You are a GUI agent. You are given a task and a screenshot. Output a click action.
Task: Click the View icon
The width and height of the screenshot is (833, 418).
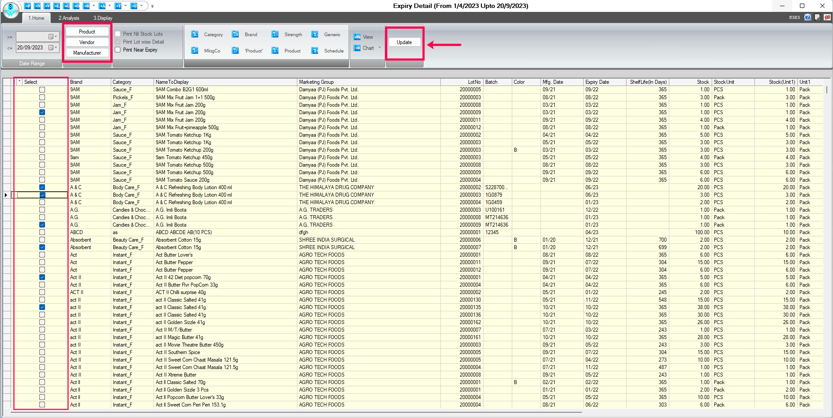coord(357,37)
